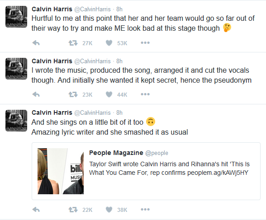
Task: Reply to the 'Hurtful to me' tweet
Action: coord(36,43)
